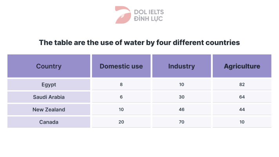279x157 pixels.
Task: Click the Agriculture column header
Action: point(242,66)
